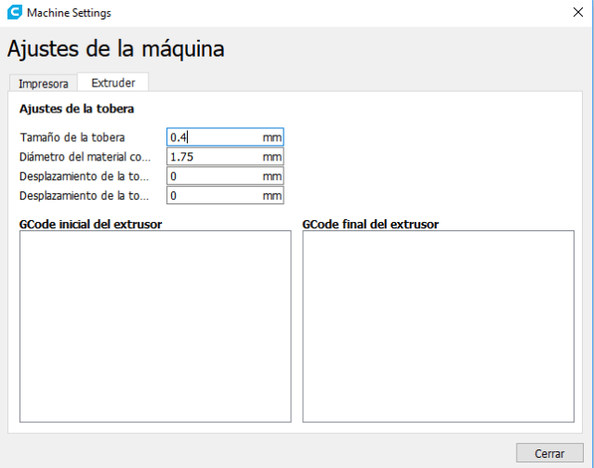Click inside the GCode final del extrusor box
Image resolution: width=594 pixels, height=468 pixels.
click(x=438, y=326)
